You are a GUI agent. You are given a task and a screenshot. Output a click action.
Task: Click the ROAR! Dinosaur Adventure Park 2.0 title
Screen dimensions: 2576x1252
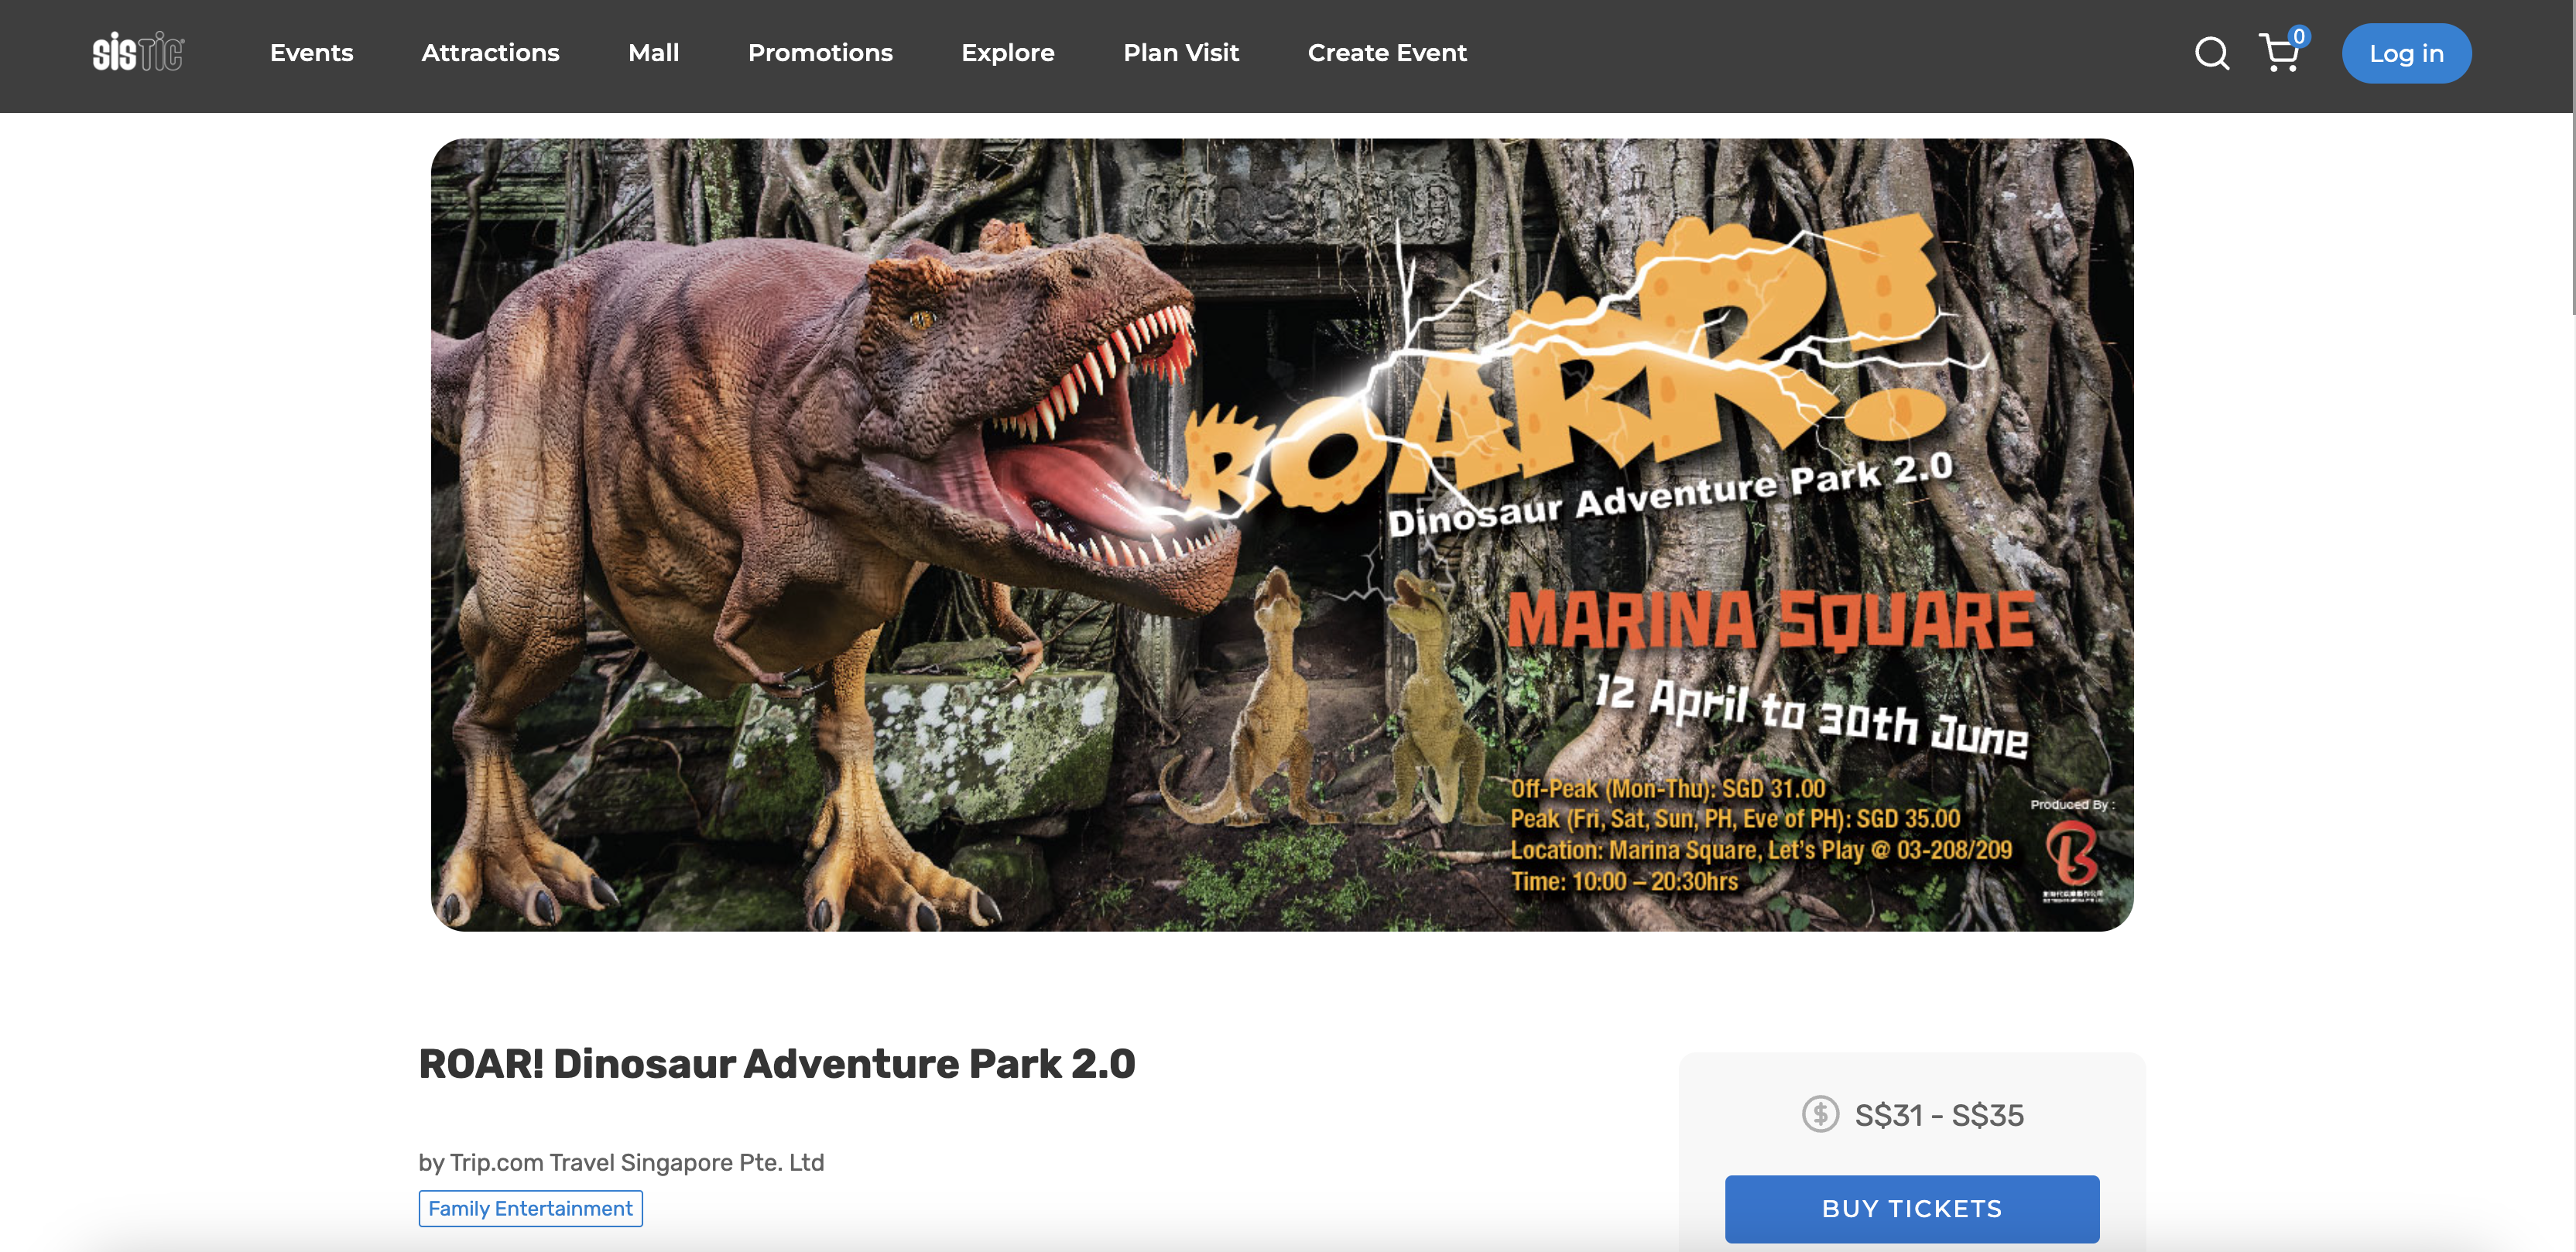click(x=777, y=1064)
